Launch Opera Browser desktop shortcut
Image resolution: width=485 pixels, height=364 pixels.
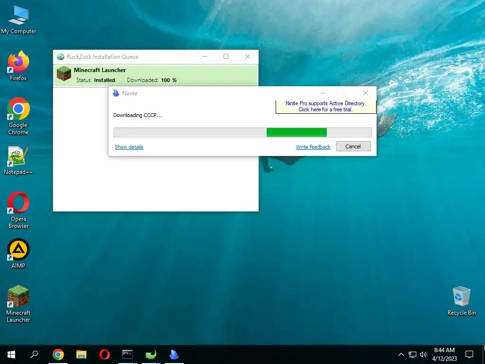[x=18, y=210]
